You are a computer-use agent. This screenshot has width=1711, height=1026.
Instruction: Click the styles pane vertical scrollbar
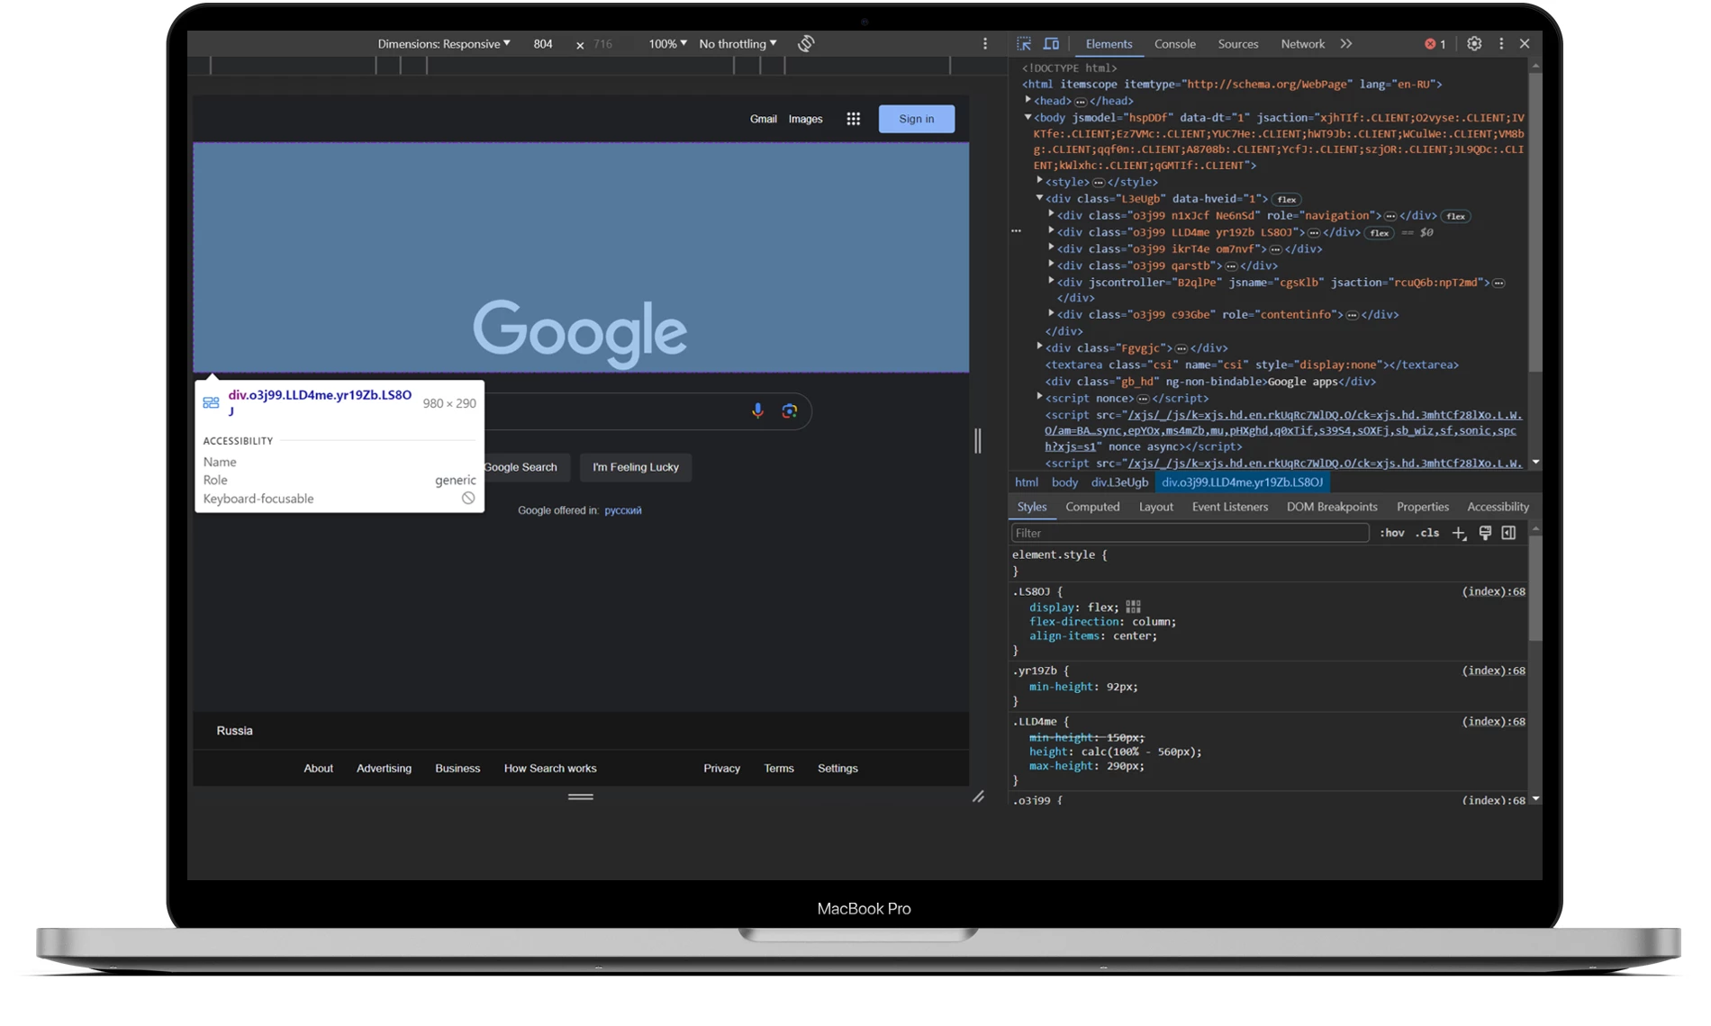tap(1535, 589)
